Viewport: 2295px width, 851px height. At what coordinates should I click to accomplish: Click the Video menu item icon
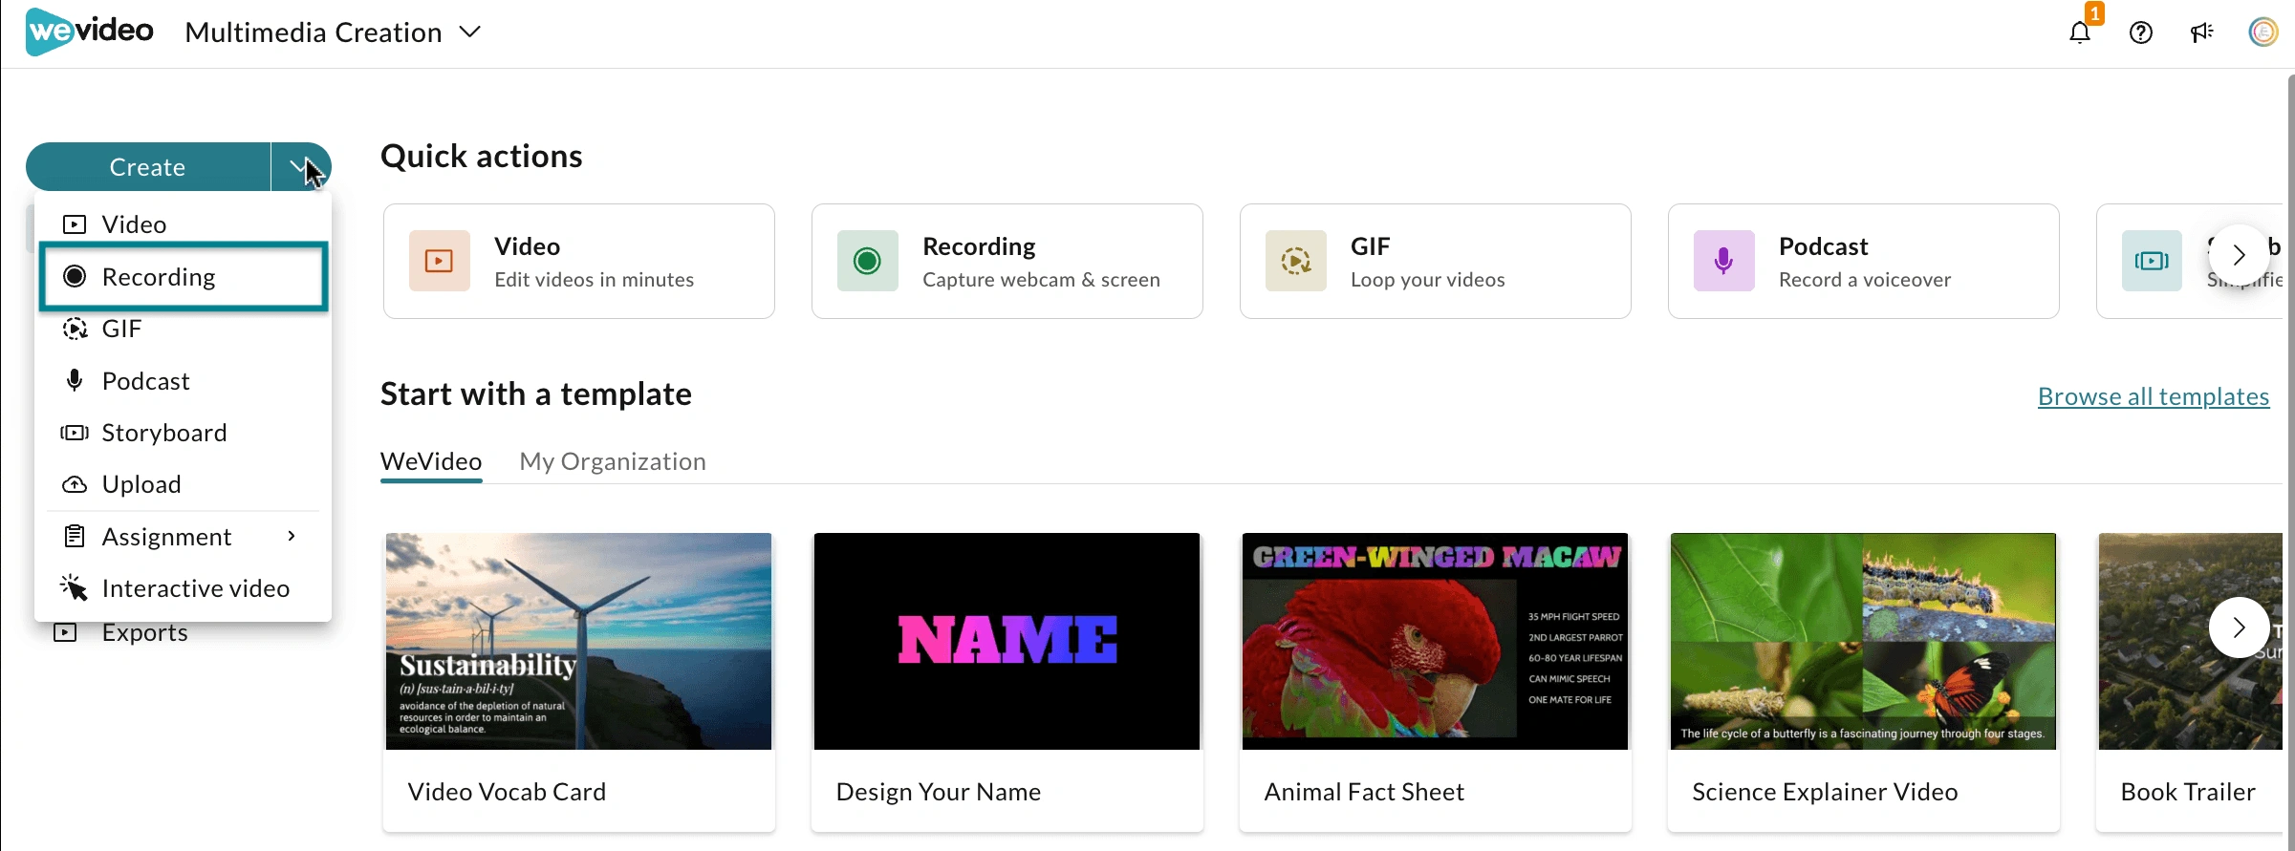tap(75, 224)
